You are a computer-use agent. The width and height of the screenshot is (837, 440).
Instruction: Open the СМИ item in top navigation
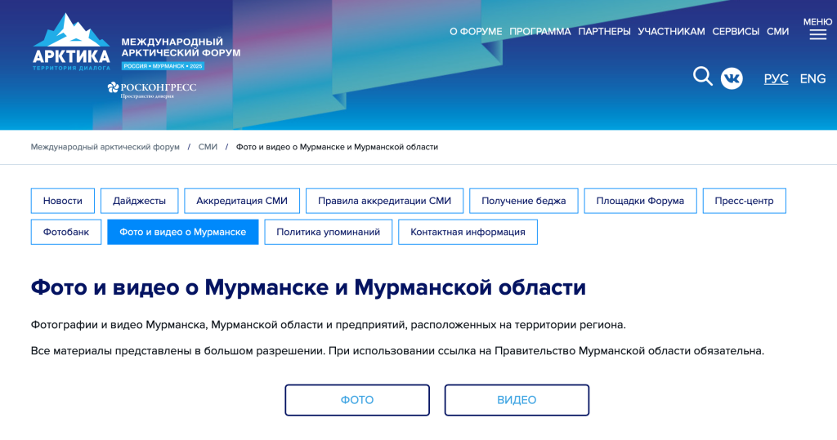778,32
